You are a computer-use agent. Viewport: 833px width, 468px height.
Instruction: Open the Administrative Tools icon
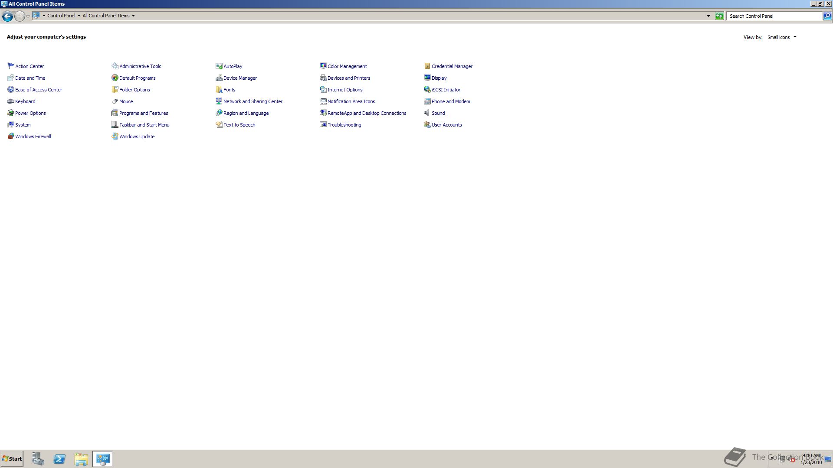(x=115, y=66)
